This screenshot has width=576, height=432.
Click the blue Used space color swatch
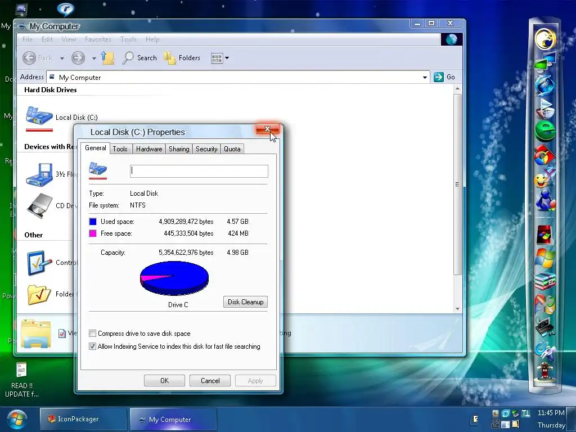[x=93, y=222]
